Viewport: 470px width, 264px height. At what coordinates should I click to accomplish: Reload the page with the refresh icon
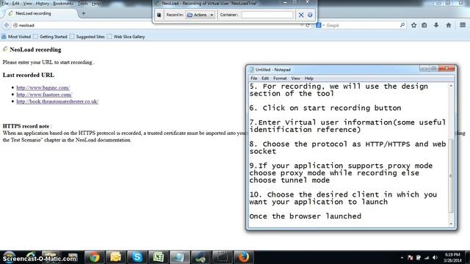[308, 26]
